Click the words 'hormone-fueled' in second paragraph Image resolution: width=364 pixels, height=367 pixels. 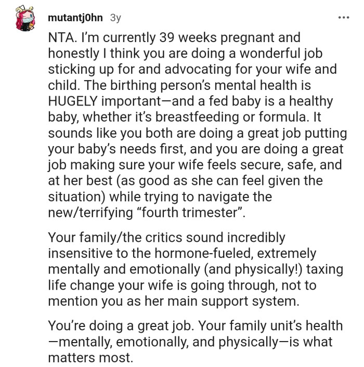click(x=203, y=254)
